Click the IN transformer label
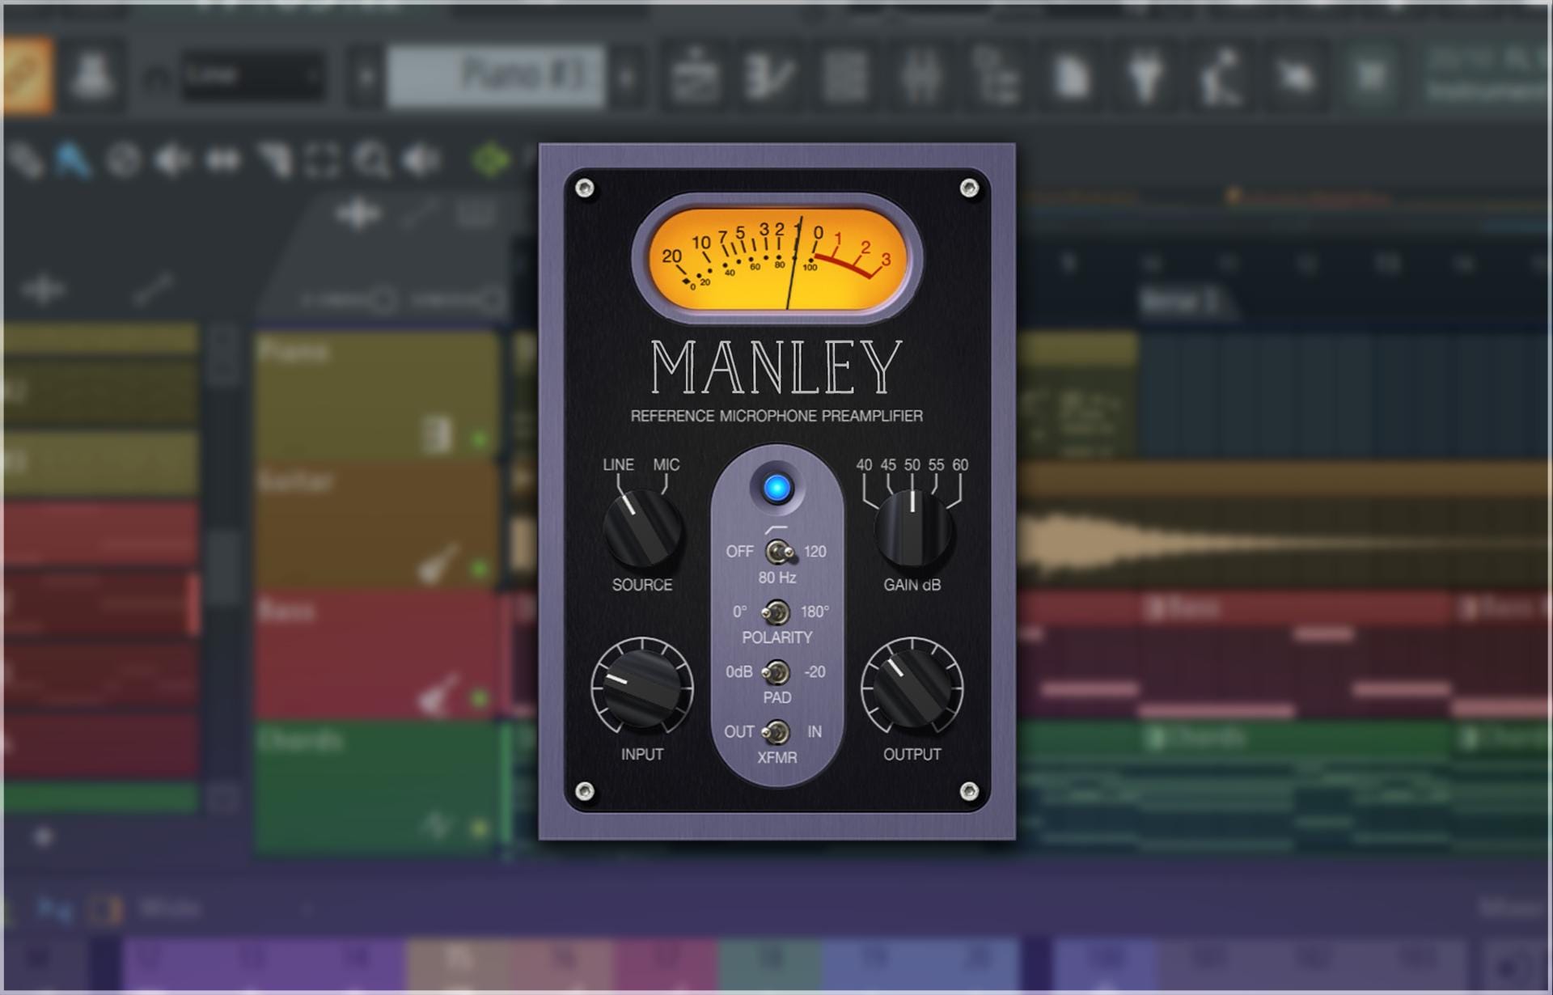 tap(815, 732)
